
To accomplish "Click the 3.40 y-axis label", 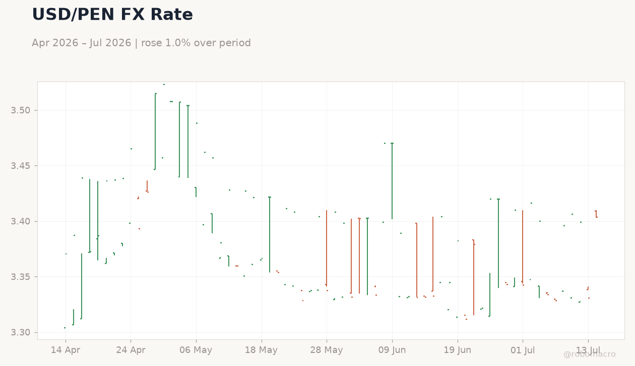I will (x=21, y=221).
